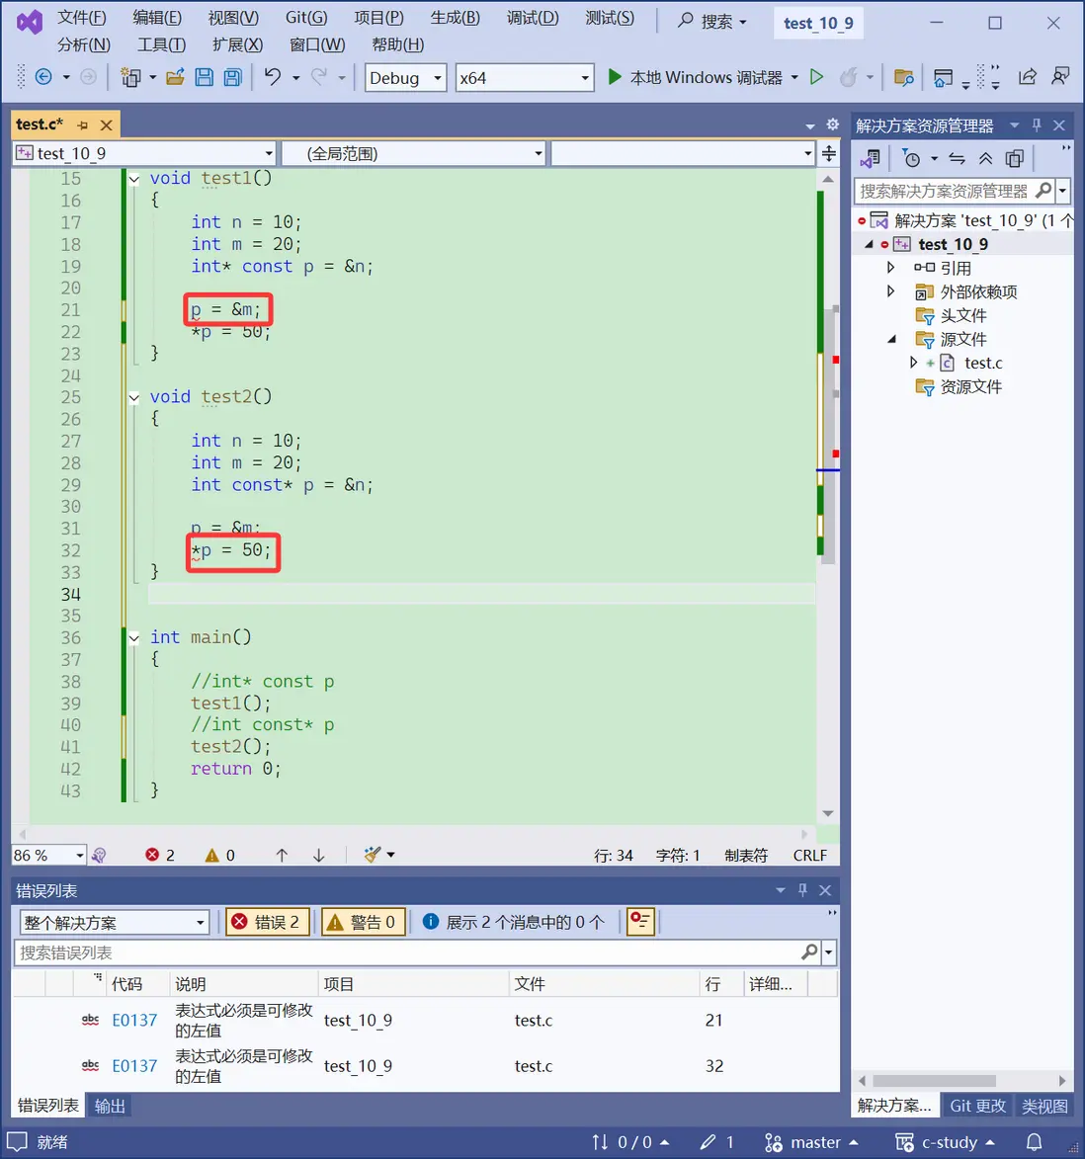
Task: Click the Save All toolbar icon
Action: [233, 77]
